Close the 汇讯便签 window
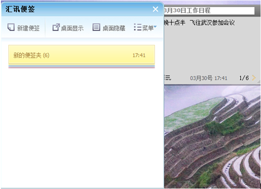This screenshot has width=261, height=189. coord(155,9)
